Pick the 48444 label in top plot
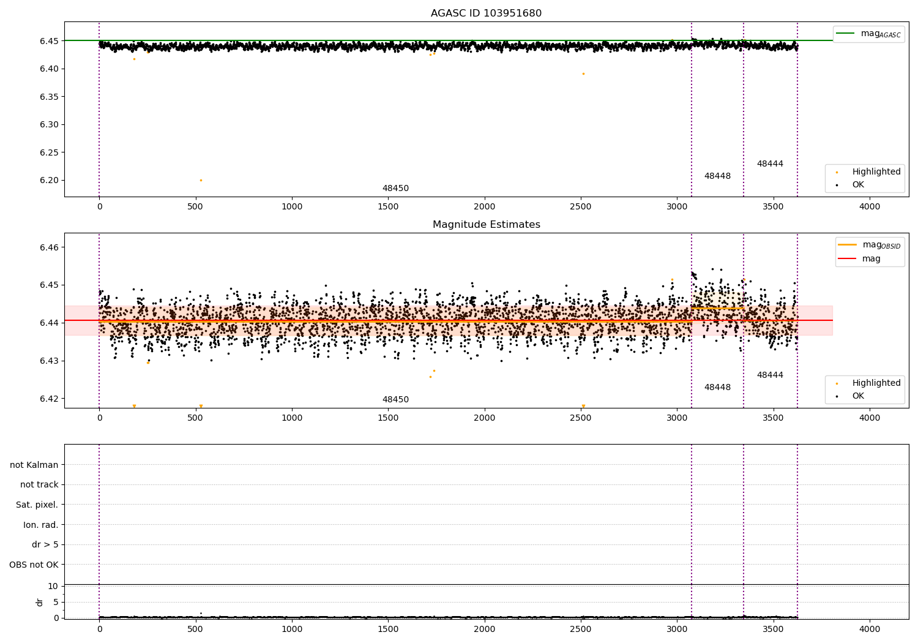Viewport: 918px width, 643px height. (770, 164)
